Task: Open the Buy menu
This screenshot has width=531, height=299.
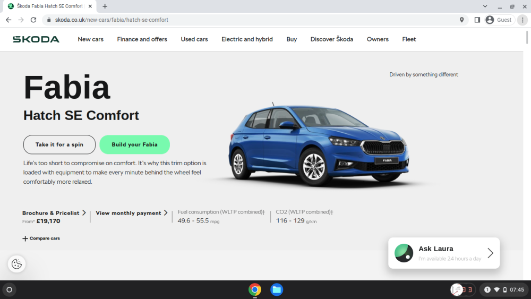Action: click(x=292, y=39)
